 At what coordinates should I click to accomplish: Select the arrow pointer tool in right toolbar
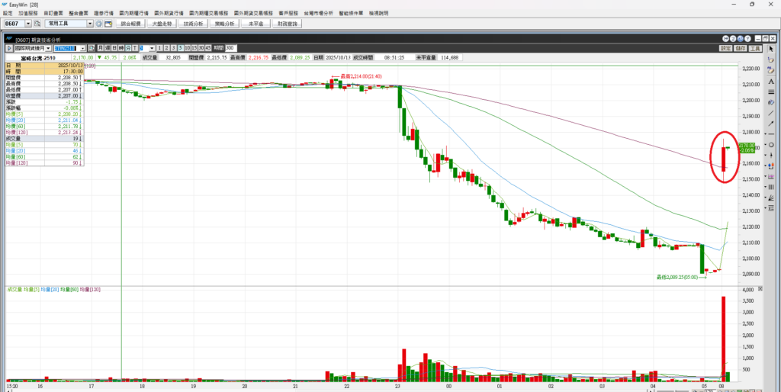tap(772, 49)
